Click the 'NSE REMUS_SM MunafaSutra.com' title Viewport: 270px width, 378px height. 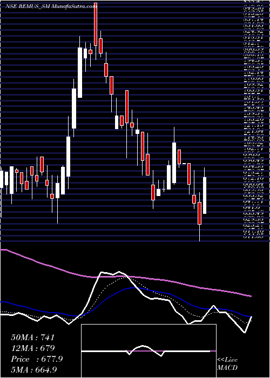tap(51, 6)
